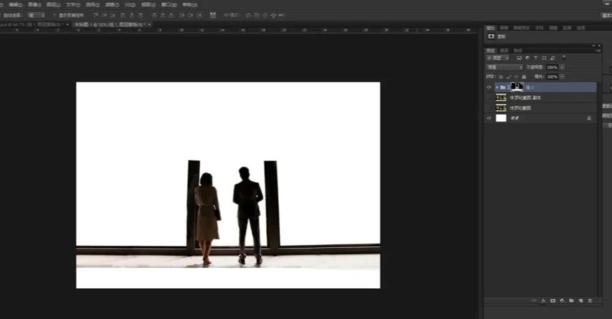
Task: Open layer filter type dropdown
Action: click(x=497, y=58)
